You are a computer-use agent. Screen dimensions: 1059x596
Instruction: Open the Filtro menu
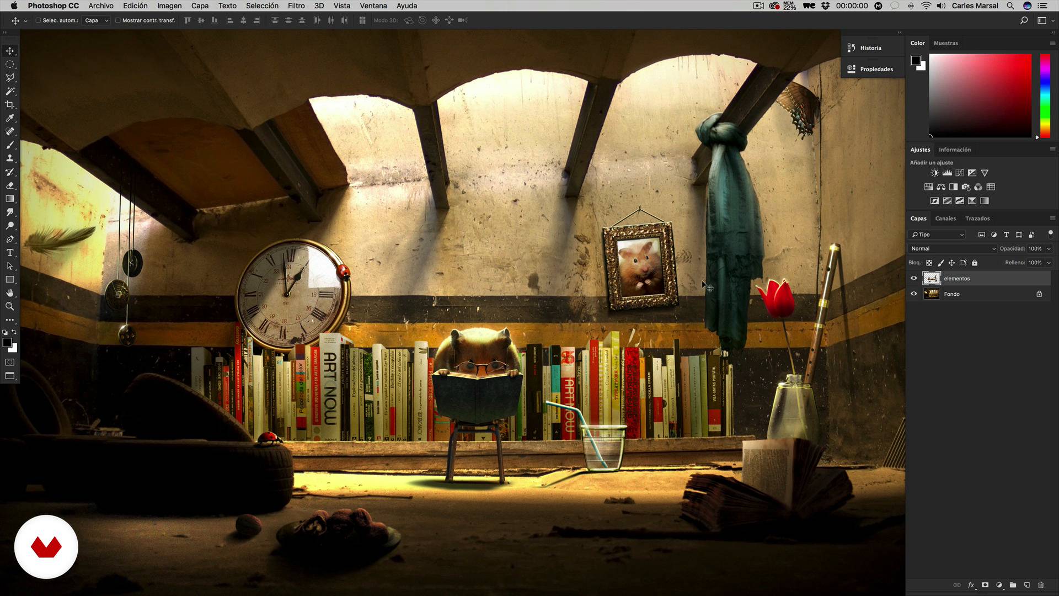(296, 6)
